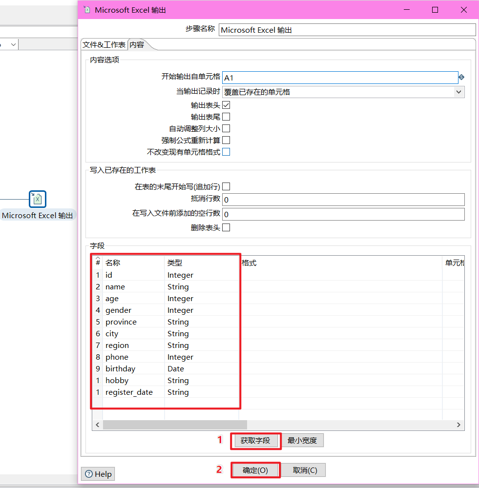479x488 pixels.
Task: Select the 'region' field name cell
Action: click(133, 345)
